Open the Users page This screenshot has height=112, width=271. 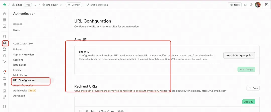(x=16, y=30)
